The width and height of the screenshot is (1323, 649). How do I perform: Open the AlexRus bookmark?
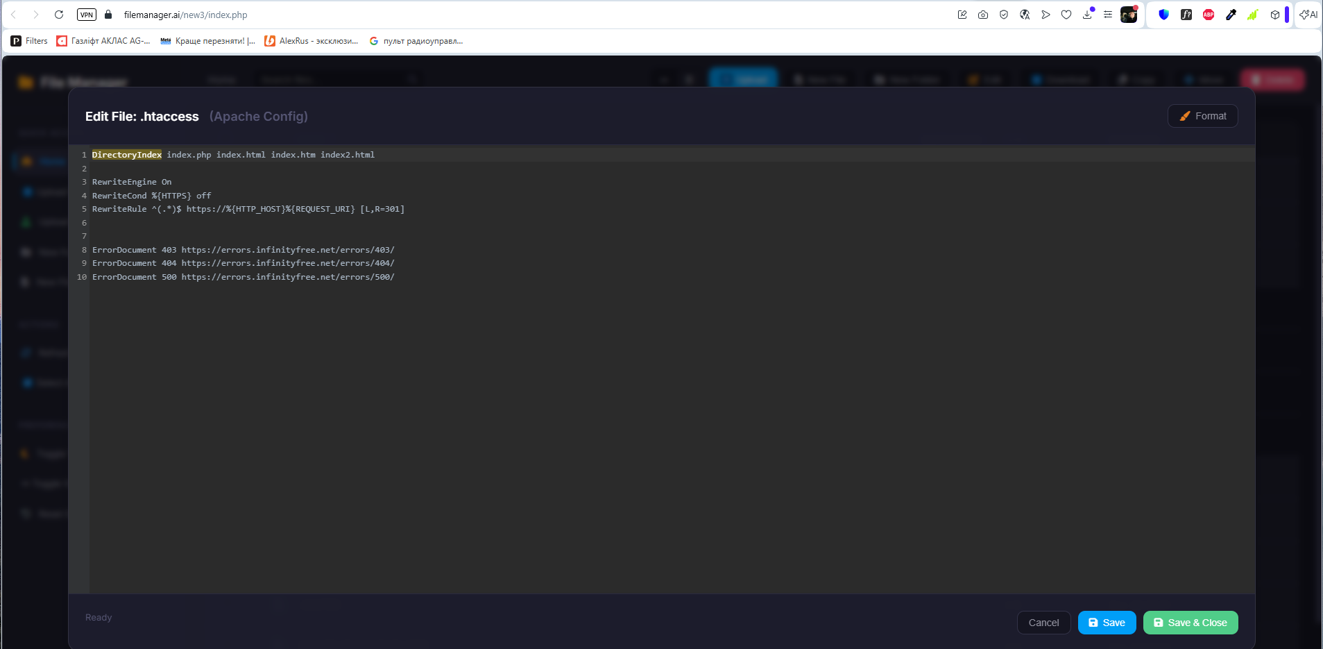311,41
